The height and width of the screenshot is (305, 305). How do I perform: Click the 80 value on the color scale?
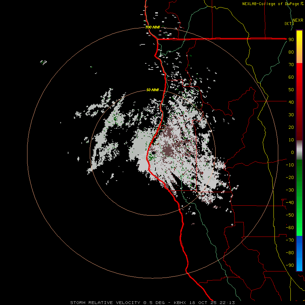pos(291,52)
